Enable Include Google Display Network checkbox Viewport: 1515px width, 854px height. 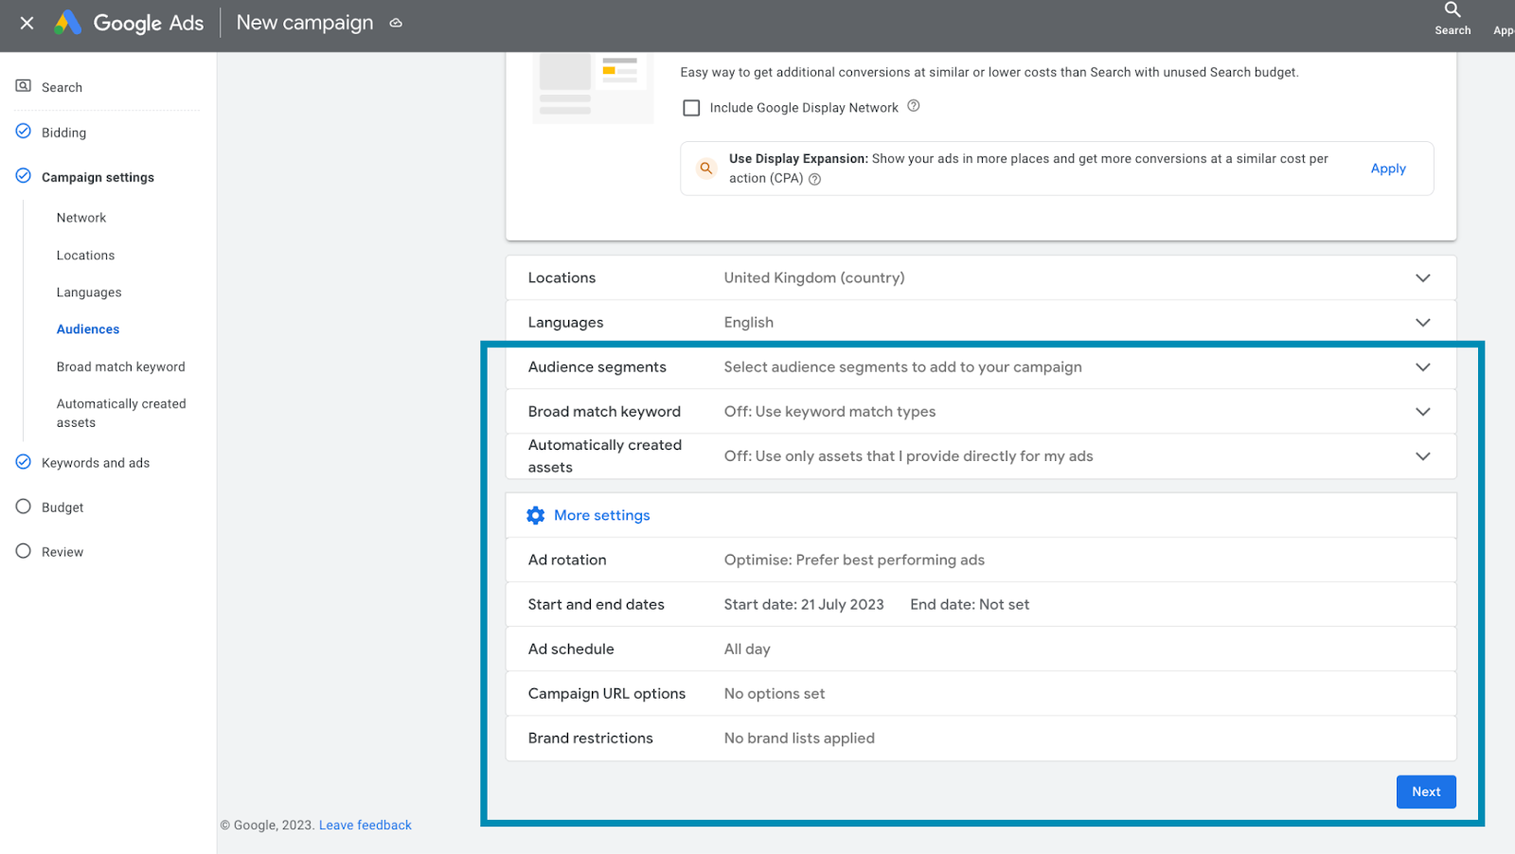pyautogui.click(x=692, y=108)
